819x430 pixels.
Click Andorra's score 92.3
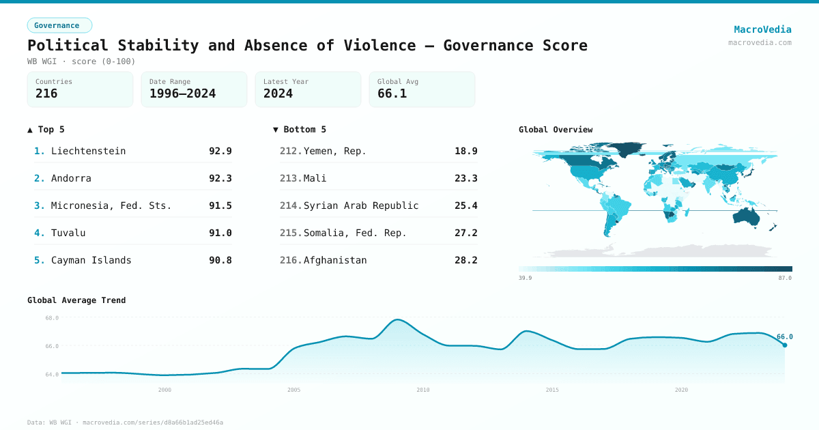coord(220,178)
